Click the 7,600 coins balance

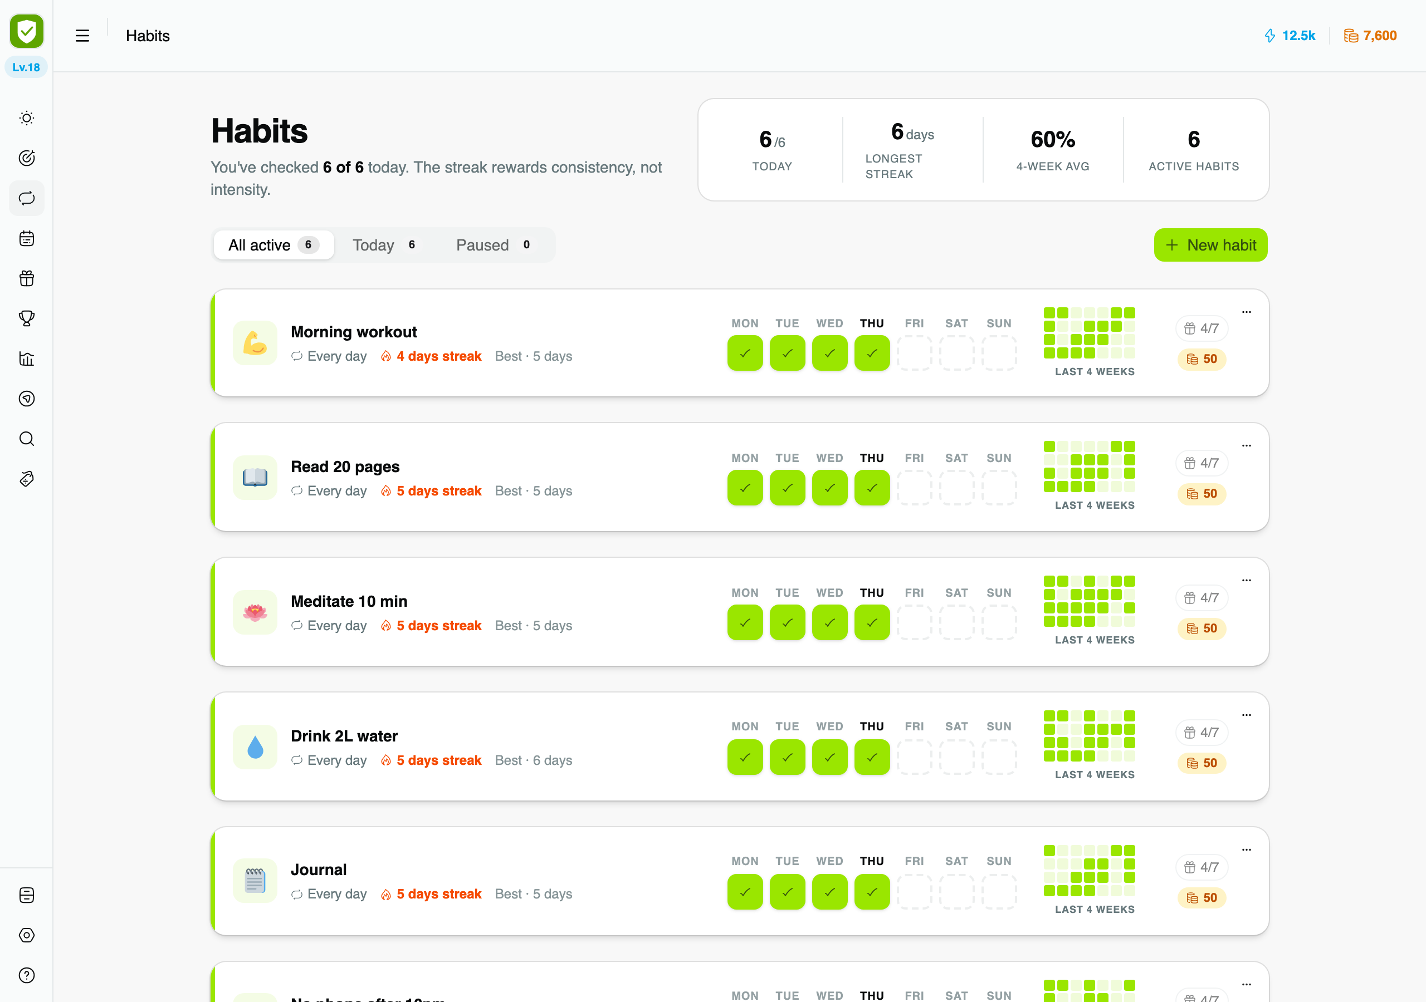[1370, 36]
